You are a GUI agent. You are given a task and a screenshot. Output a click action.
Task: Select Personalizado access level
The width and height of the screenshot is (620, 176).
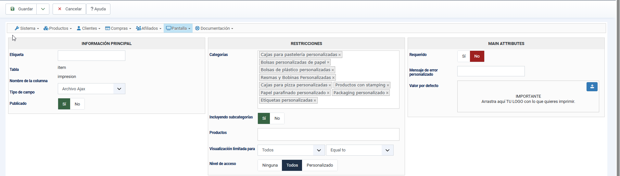(x=320, y=165)
